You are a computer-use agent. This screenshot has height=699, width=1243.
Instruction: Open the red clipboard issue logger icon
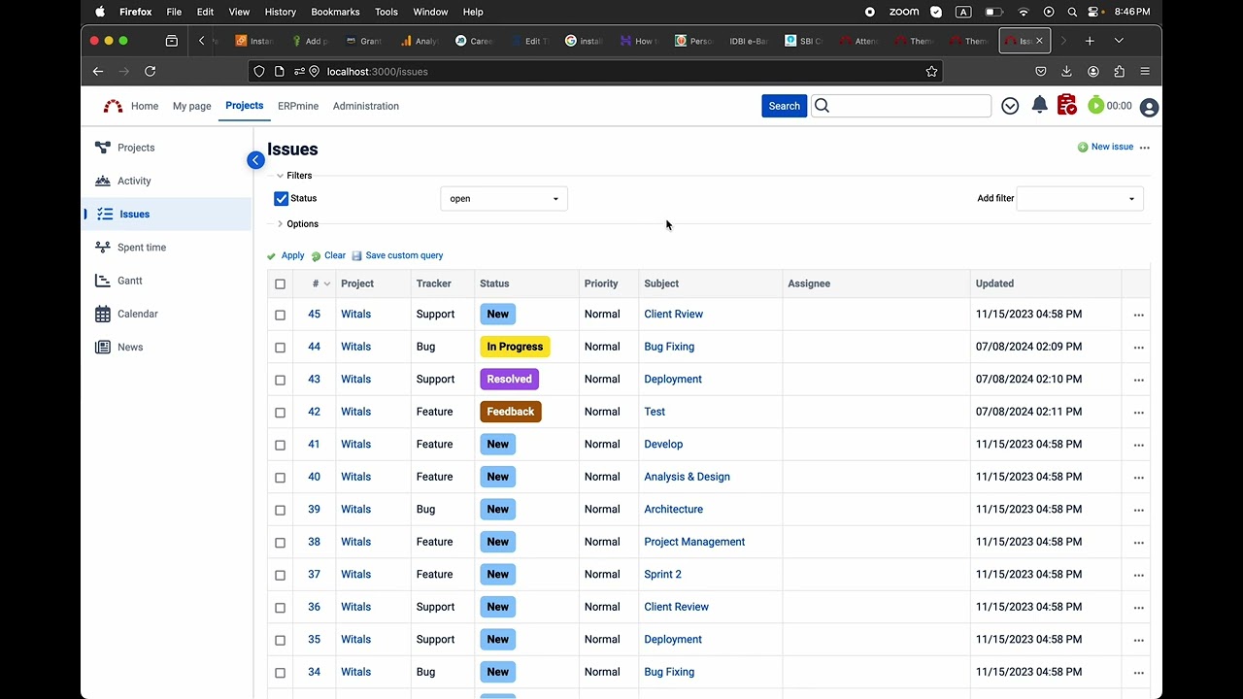[1066, 105]
